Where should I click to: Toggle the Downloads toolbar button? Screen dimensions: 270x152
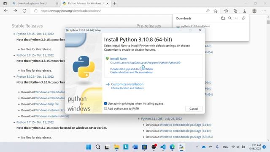tap(245, 11)
